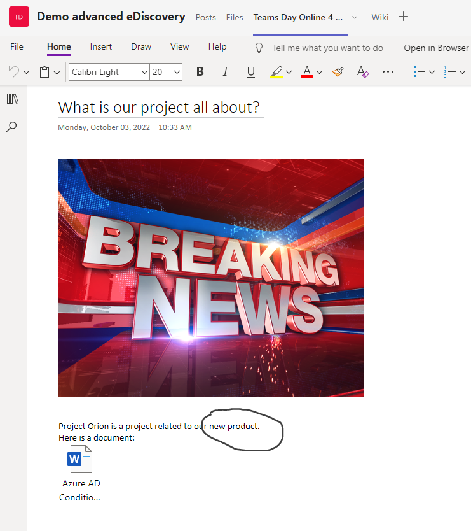Click the Format Painter brush icon
The height and width of the screenshot is (531, 471).
(338, 72)
